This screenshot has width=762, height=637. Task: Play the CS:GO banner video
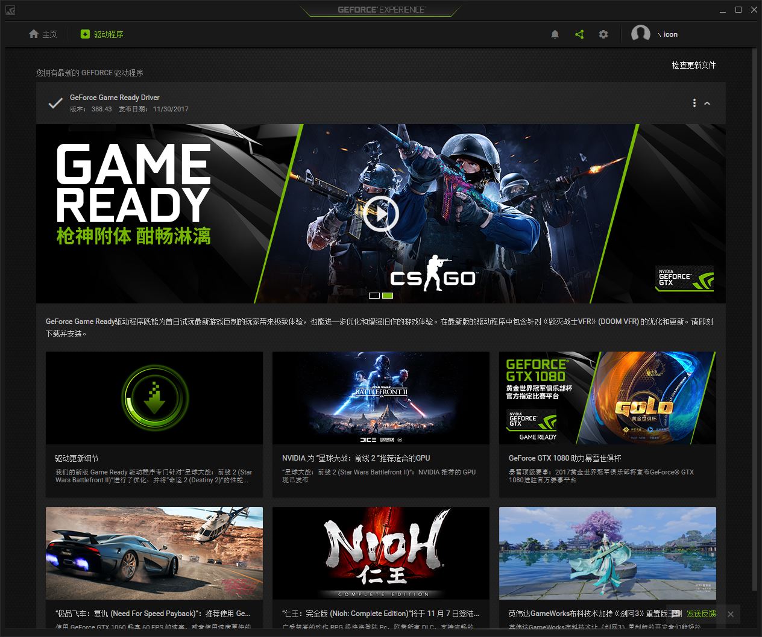tap(380, 213)
